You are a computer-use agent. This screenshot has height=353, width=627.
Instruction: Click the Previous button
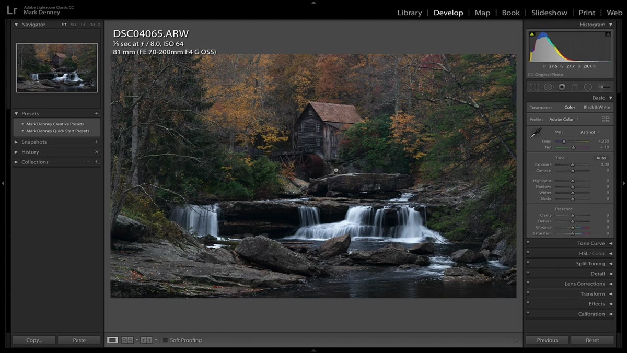tap(547, 340)
